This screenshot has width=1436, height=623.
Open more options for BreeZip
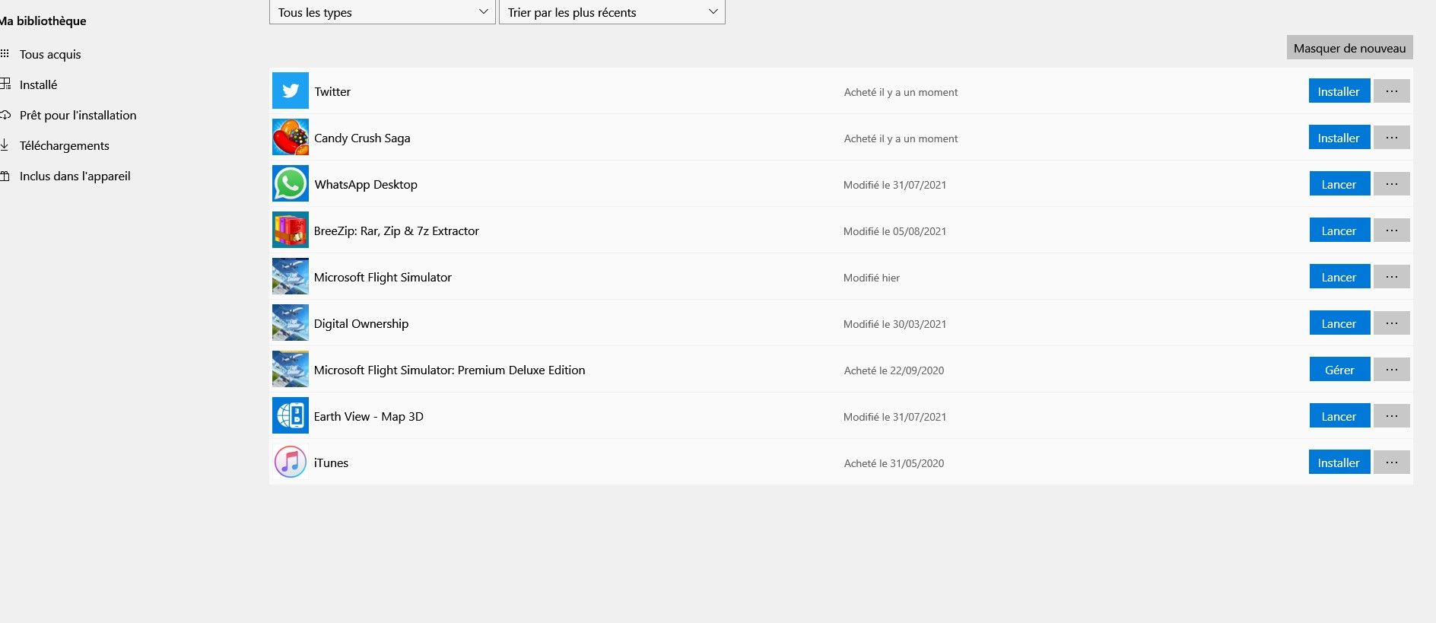(x=1392, y=230)
